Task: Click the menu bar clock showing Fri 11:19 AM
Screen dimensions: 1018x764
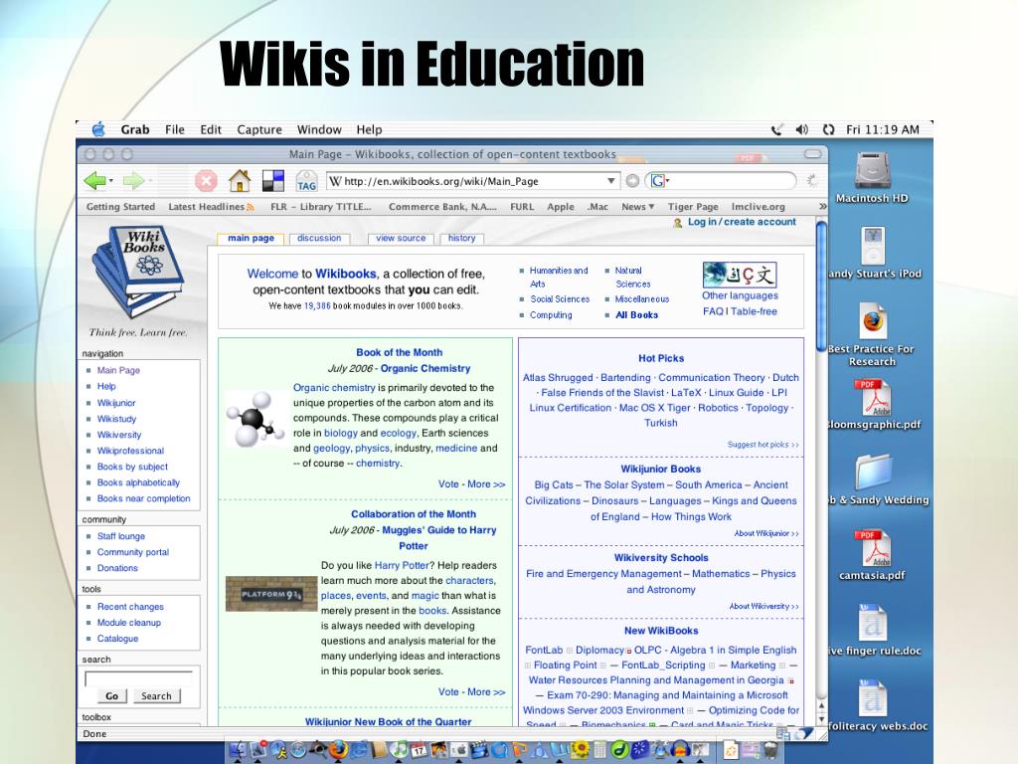Action: pos(883,129)
